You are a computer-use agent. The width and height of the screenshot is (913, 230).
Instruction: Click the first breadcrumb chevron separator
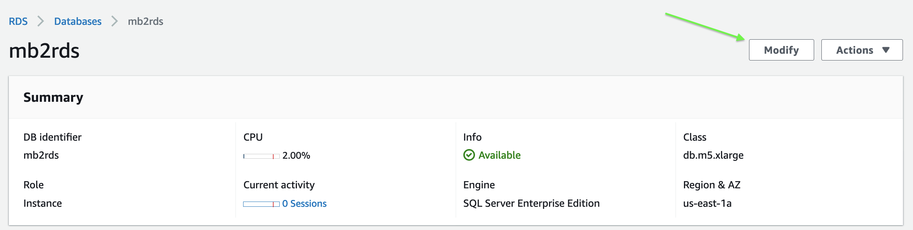(x=41, y=21)
